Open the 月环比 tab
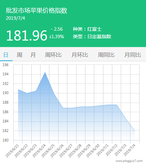This screenshot has height=165, width=146. click(80, 55)
